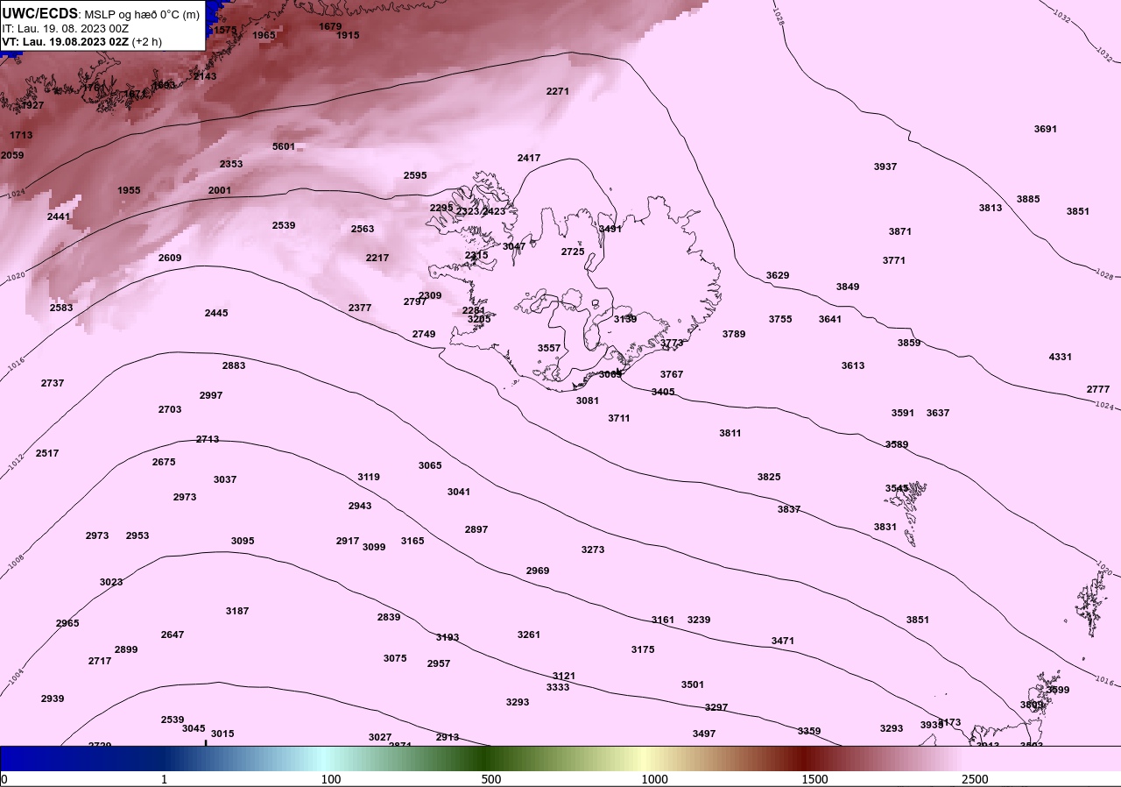Click the value 3937
The height and width of the screenshot is (787, 1121).
click(x=885, y=167)
